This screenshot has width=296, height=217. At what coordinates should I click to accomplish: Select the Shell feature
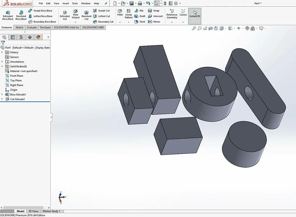click(x=140, y=22)
